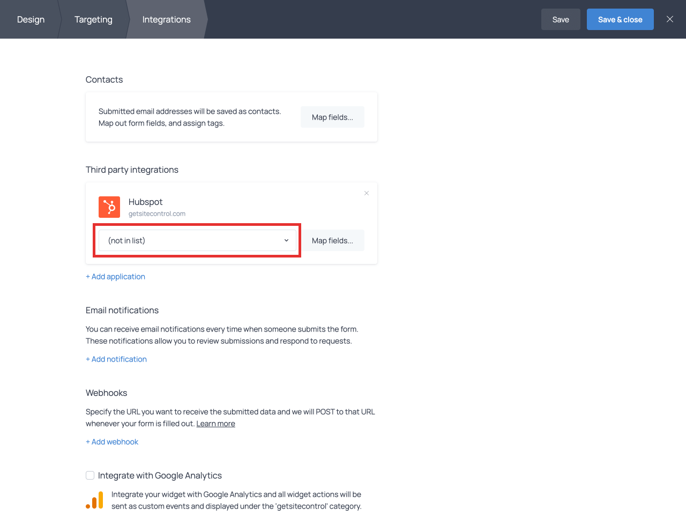Remove the Hubspot integration with the small X
The width and height of the screenshot is (686, 515).
[367, 193]
